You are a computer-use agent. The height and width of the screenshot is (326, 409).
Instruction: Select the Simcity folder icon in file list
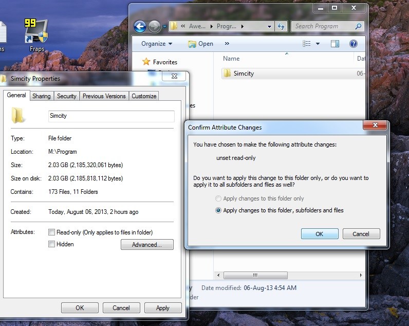[x=227, y=74]
